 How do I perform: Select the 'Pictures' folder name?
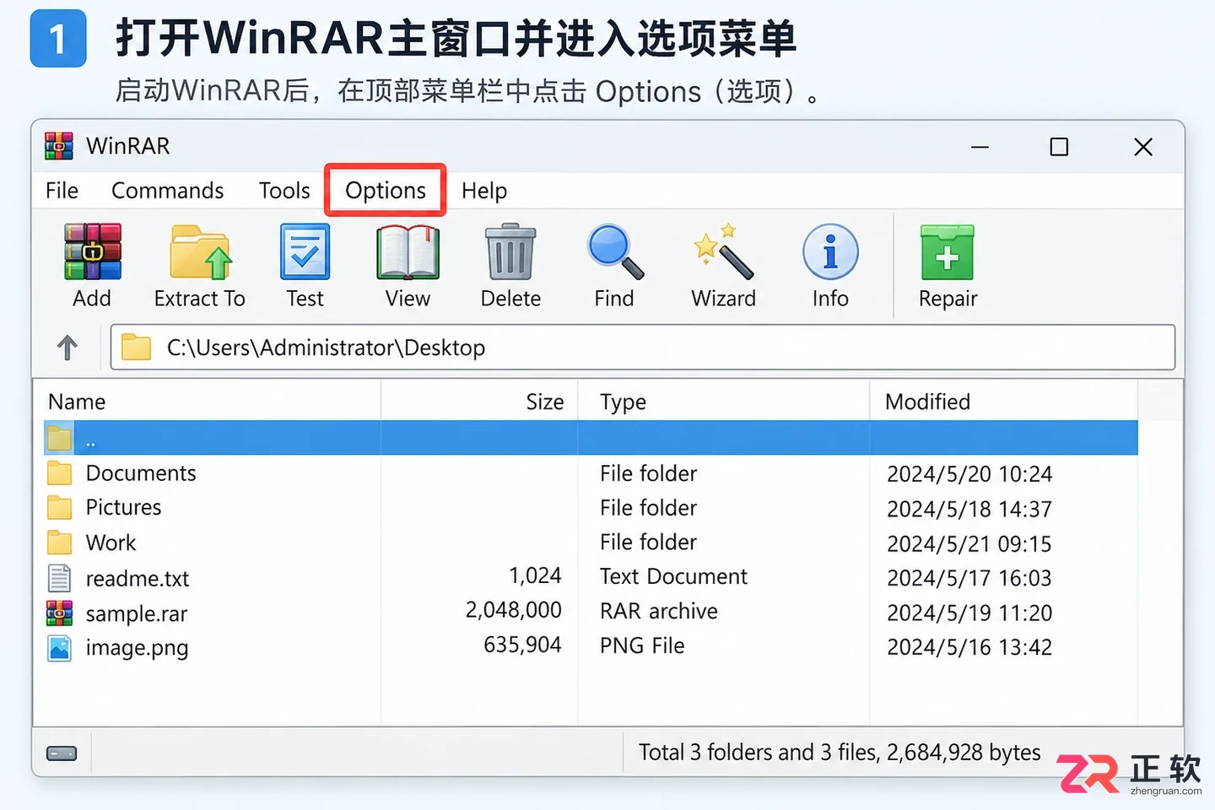click(123, 507)
